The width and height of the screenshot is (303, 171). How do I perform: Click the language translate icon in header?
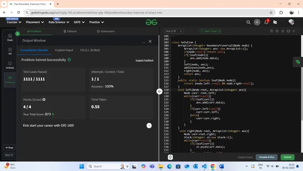[x=275, y=22]
